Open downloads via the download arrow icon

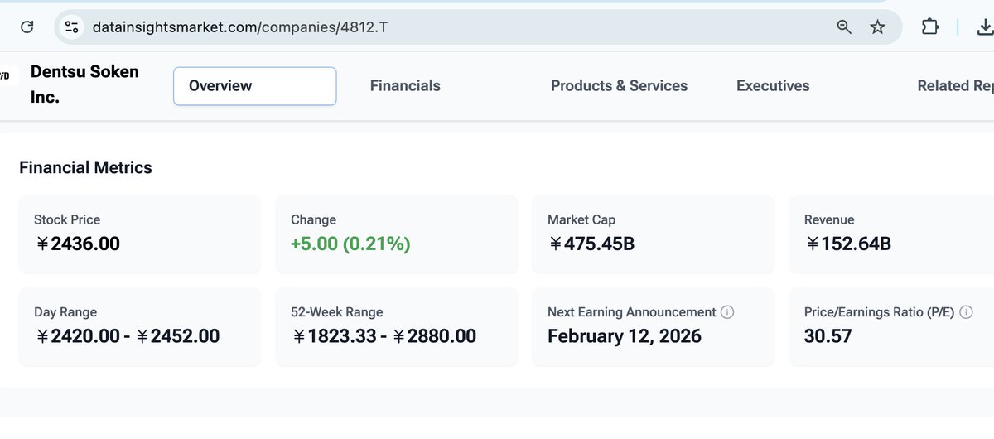(986, 27)
